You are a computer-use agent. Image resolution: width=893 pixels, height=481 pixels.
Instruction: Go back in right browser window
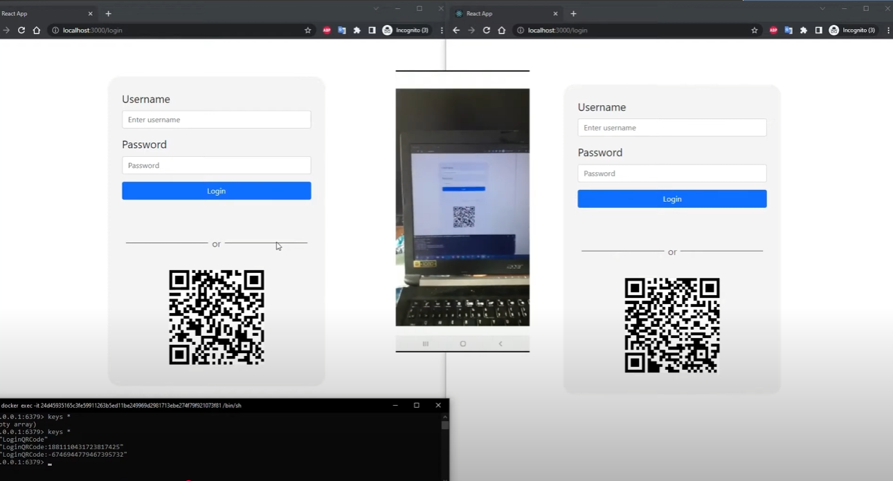(456, 30)
